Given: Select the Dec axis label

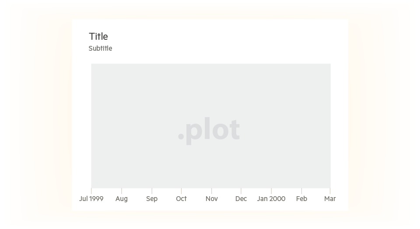Looking at the screenshot, I should [x=241, y=199].
